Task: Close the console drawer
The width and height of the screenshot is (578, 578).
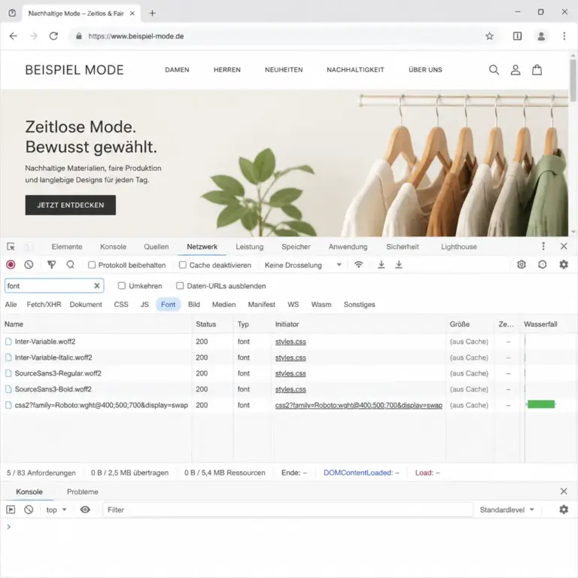Action: pyautogui.click(x=564, y=491)
